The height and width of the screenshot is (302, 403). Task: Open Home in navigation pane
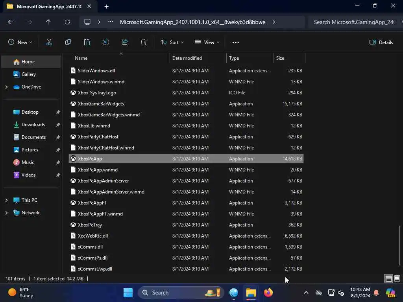31,62
